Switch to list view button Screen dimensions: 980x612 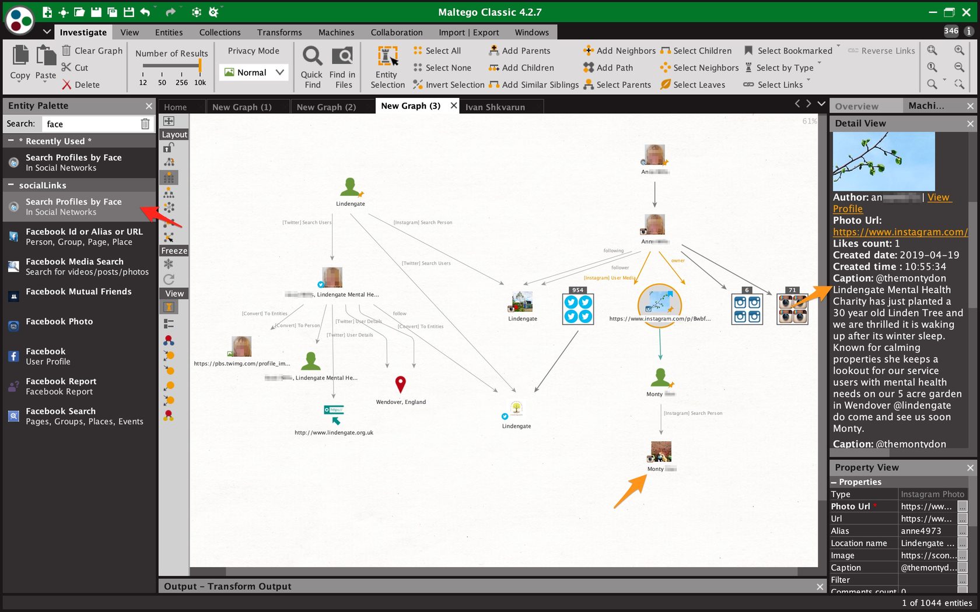(169, 323)
